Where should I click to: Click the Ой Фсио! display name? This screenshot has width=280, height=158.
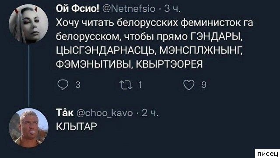[77, 8]
